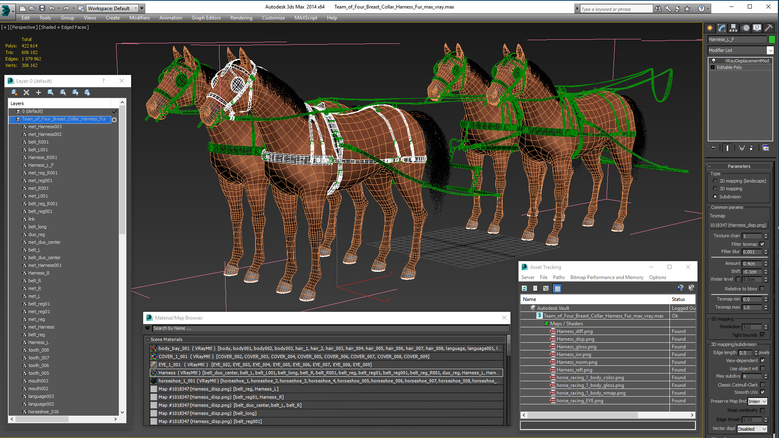Open the Hierarchy command panel tab
Viewport: 779px width, 438px height.
(733, 28)
